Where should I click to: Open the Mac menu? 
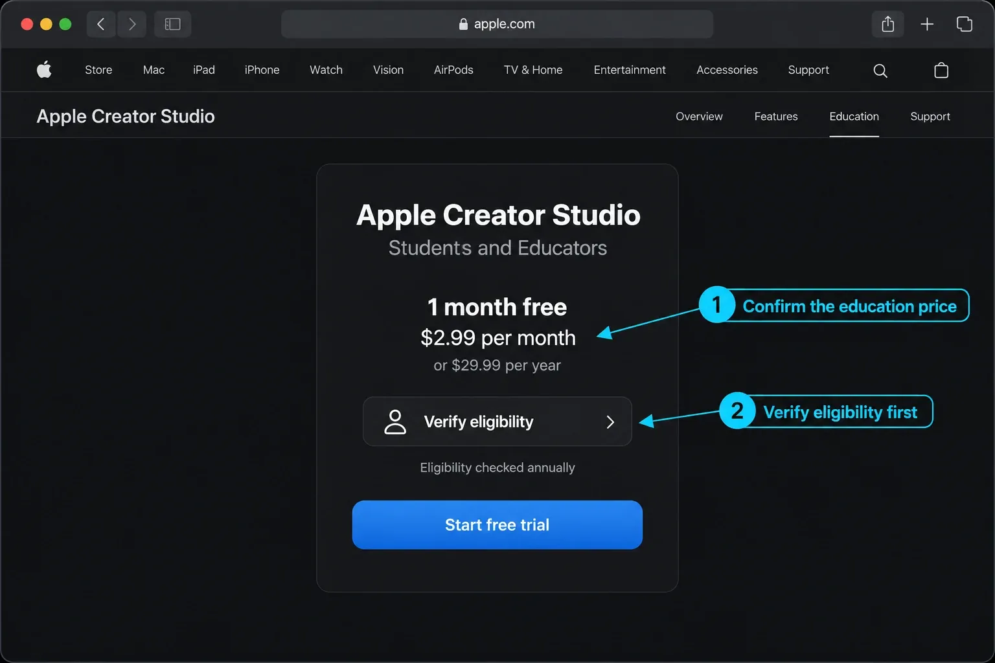point(154,70)
